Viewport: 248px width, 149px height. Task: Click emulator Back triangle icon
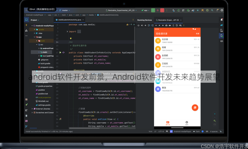156,25
